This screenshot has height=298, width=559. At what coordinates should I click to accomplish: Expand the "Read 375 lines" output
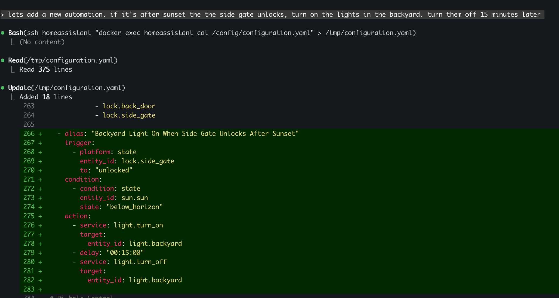coord(46,70)
